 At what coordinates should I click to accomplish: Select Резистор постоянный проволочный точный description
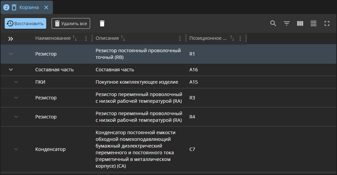pos(138,54)
